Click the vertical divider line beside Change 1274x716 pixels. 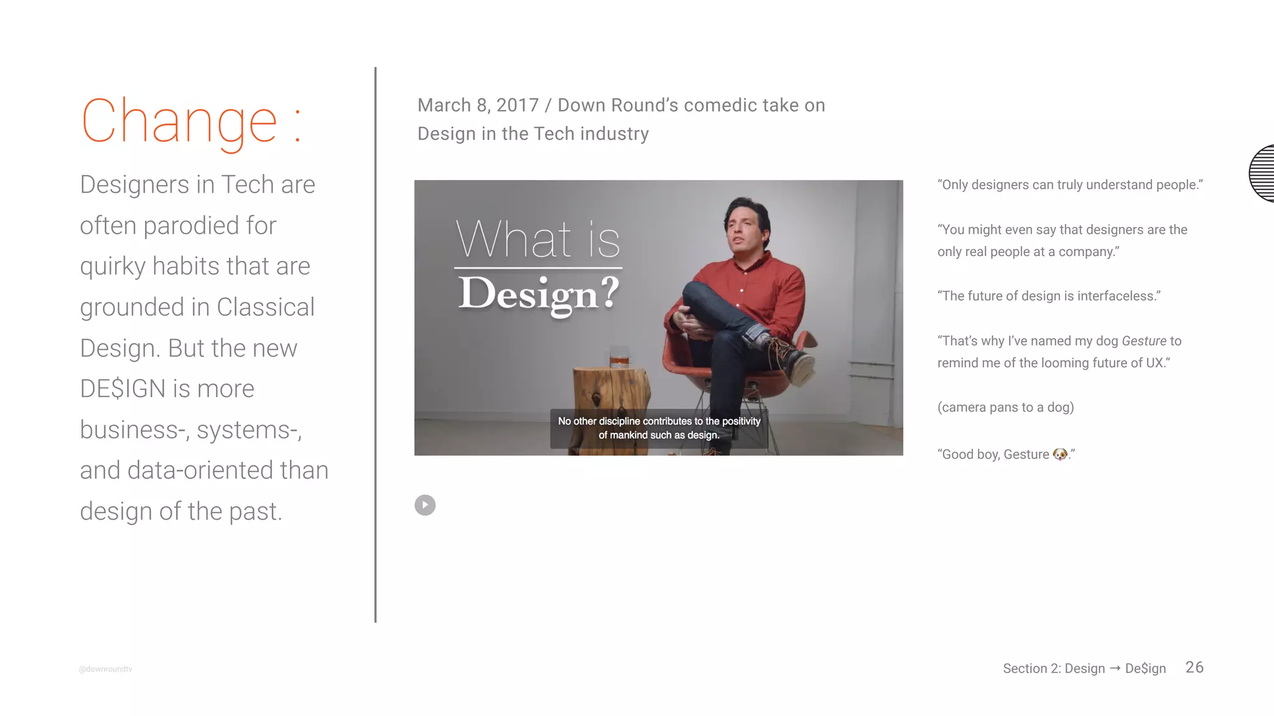point(375,345)
